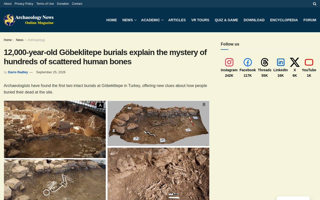Click the Instagram 242K follower count

[x=229, y=75]
